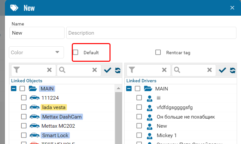Viewport: 241px width, 144px height.
Task: Select driver vfdfdgsggggsfg in the list
Action: (x=174, y=107)
